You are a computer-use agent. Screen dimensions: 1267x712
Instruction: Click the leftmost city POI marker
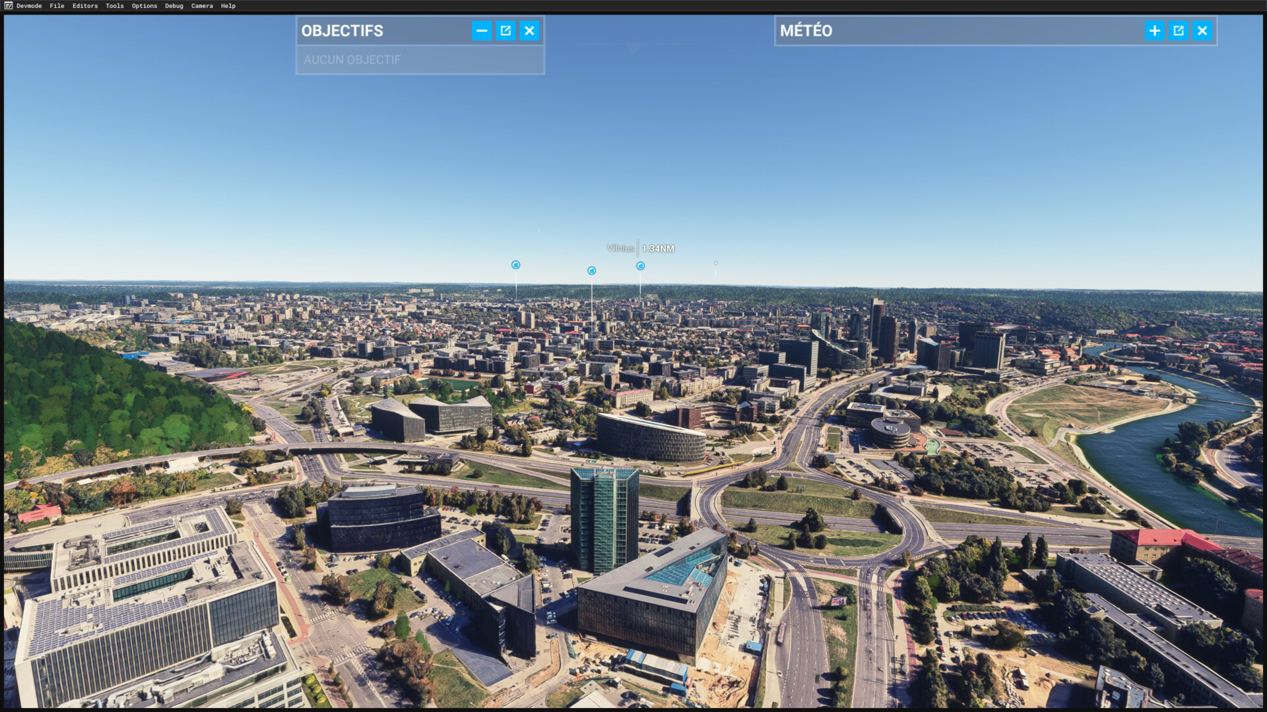pyautogui.click(x=516, y=265)
